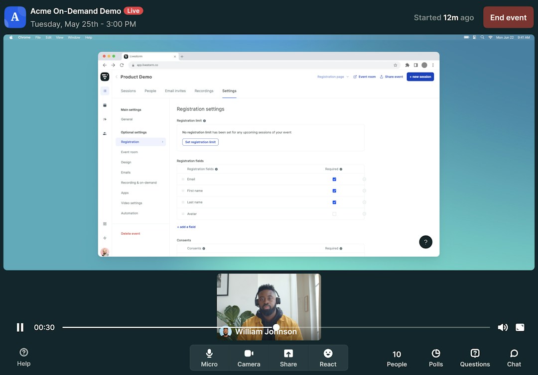Open the React emoji menu

click(328, 358)
